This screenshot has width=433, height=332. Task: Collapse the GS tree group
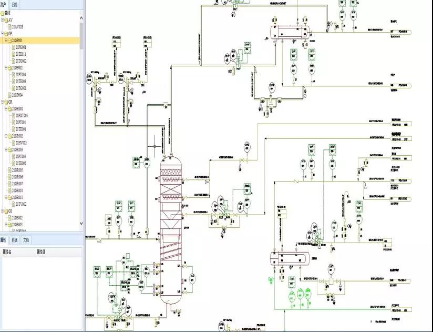click(x=2, y=210)
